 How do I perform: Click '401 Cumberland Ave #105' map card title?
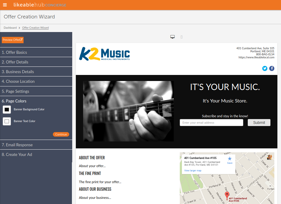click(x=200, y=158)
